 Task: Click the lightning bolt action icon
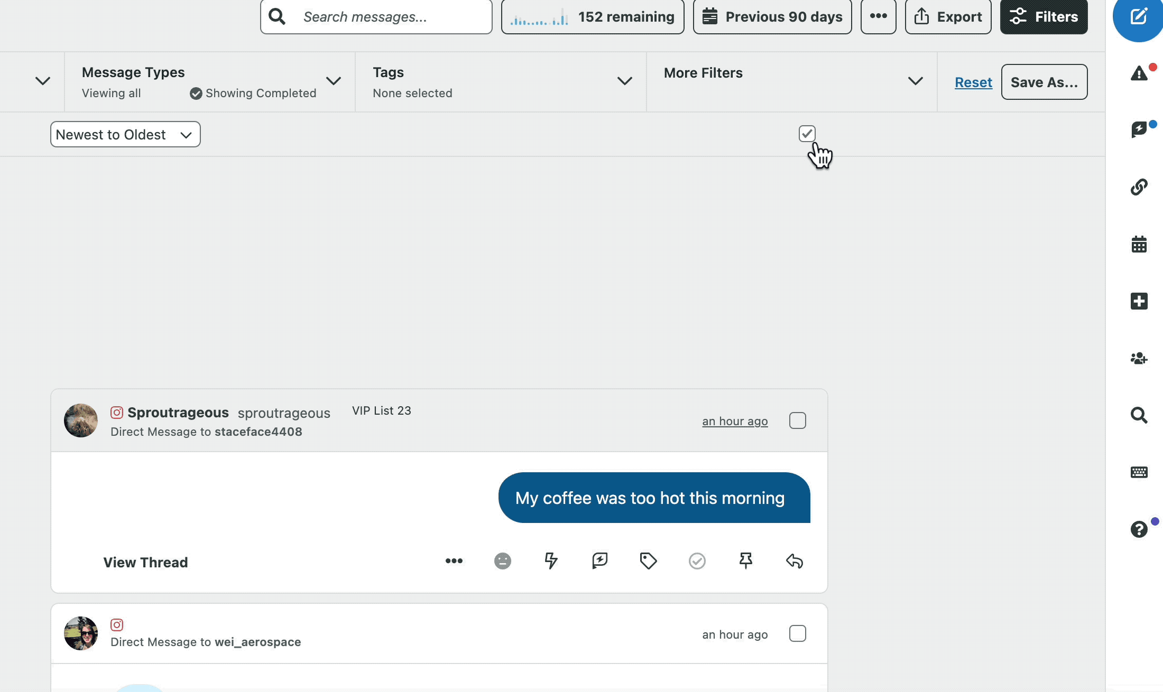point(551,561)
